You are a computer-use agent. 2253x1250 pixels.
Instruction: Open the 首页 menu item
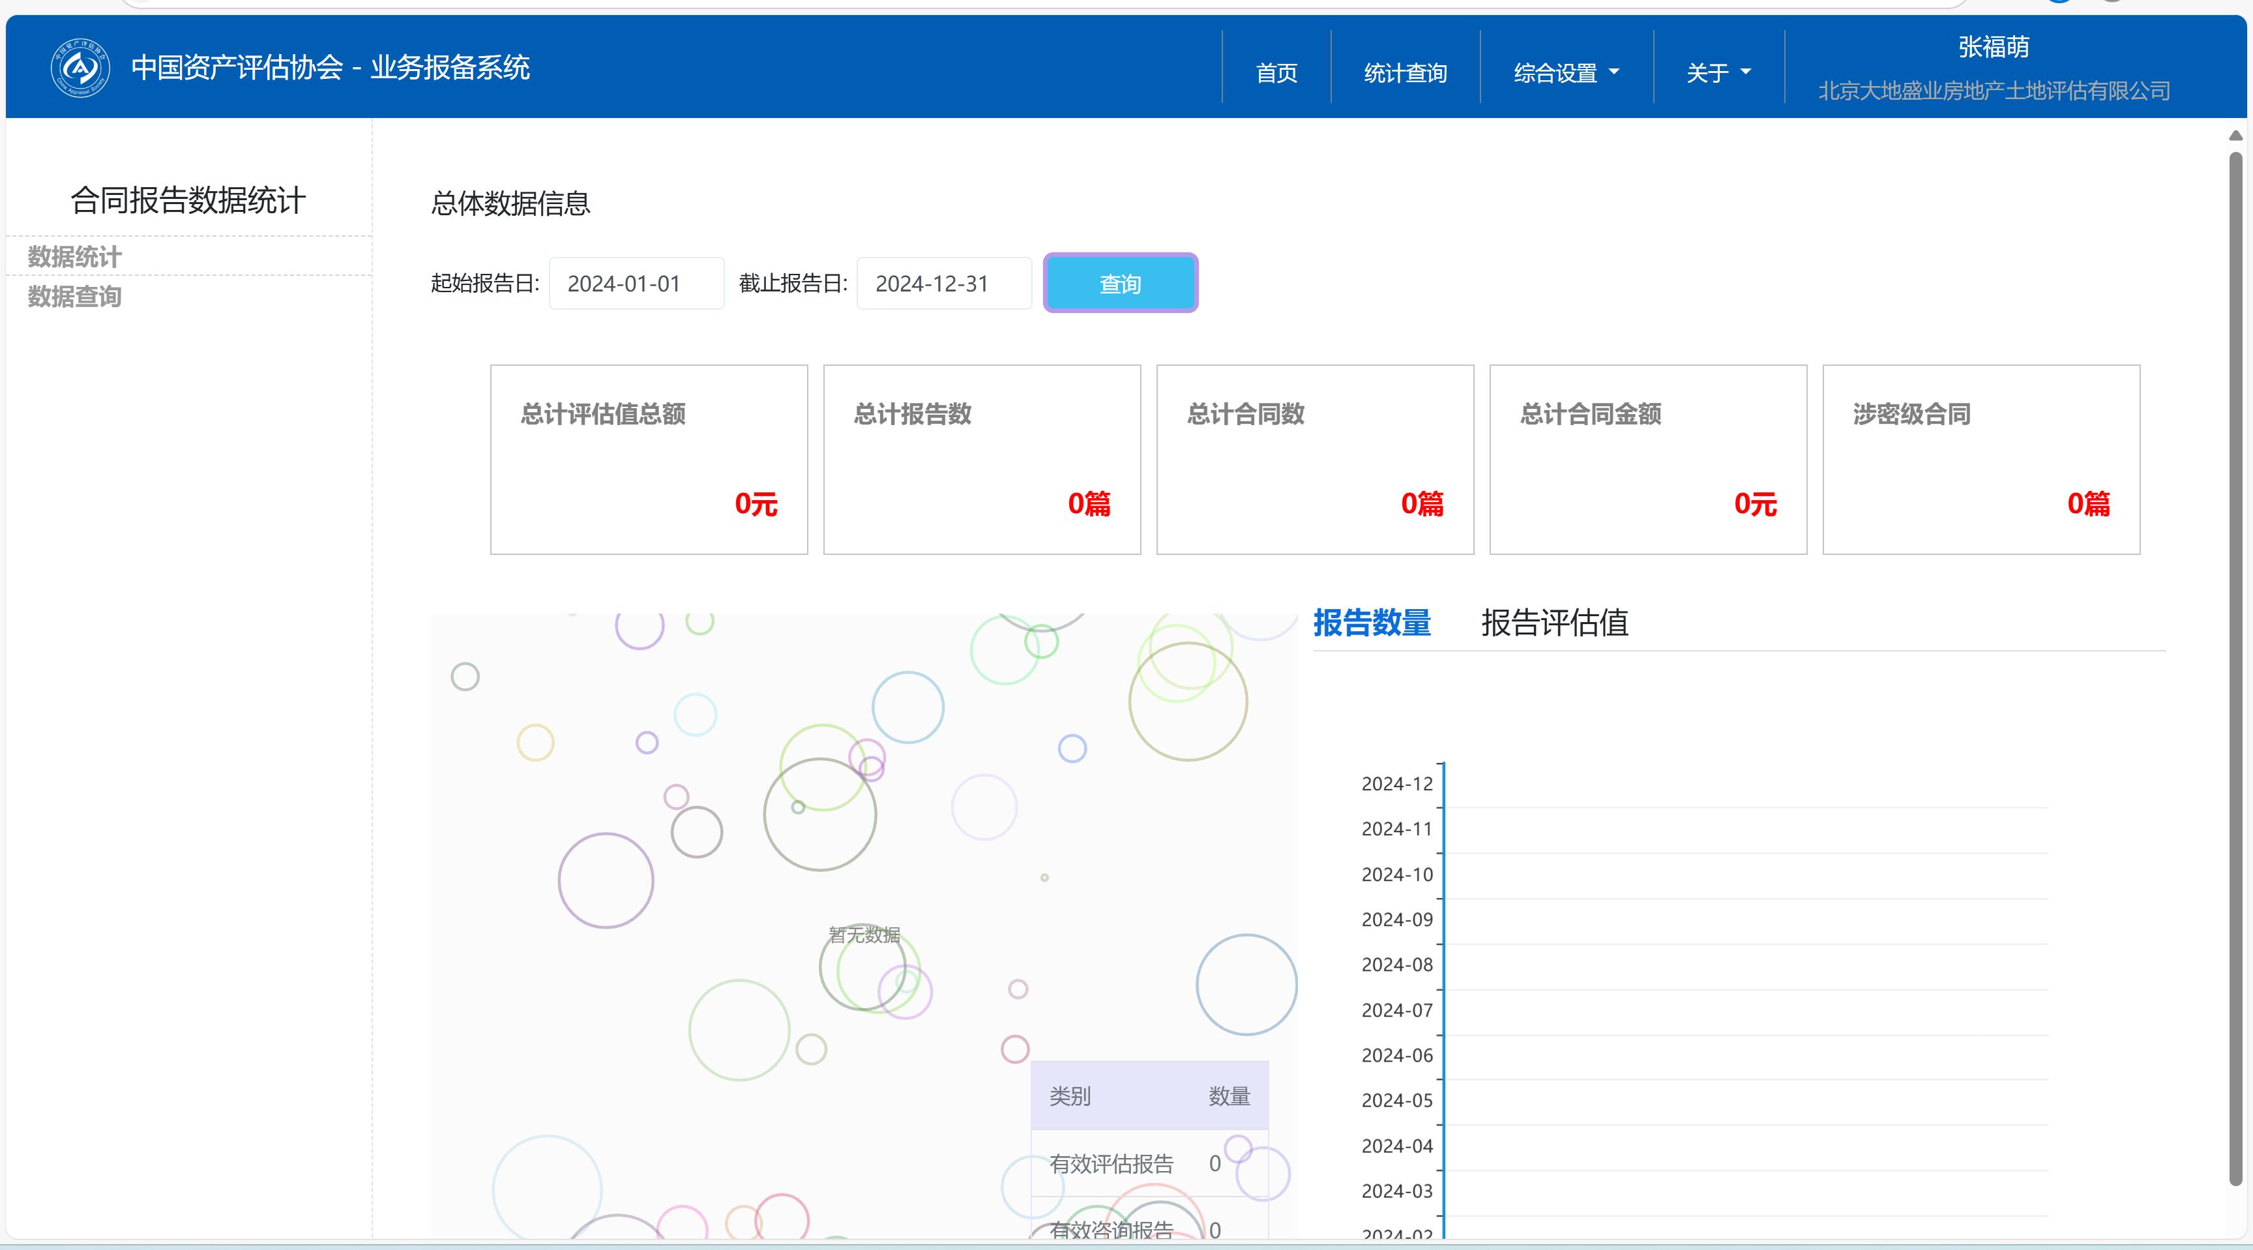1276,72
